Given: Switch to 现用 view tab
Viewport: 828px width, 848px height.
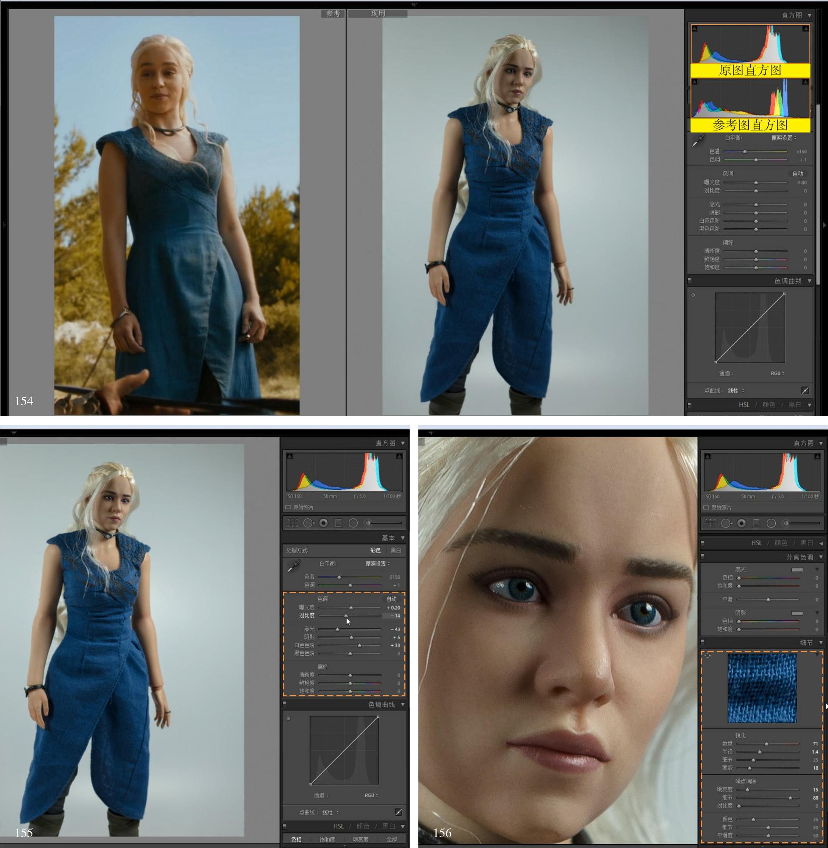Looking at the screenshot, I should [x=378, y=14].
